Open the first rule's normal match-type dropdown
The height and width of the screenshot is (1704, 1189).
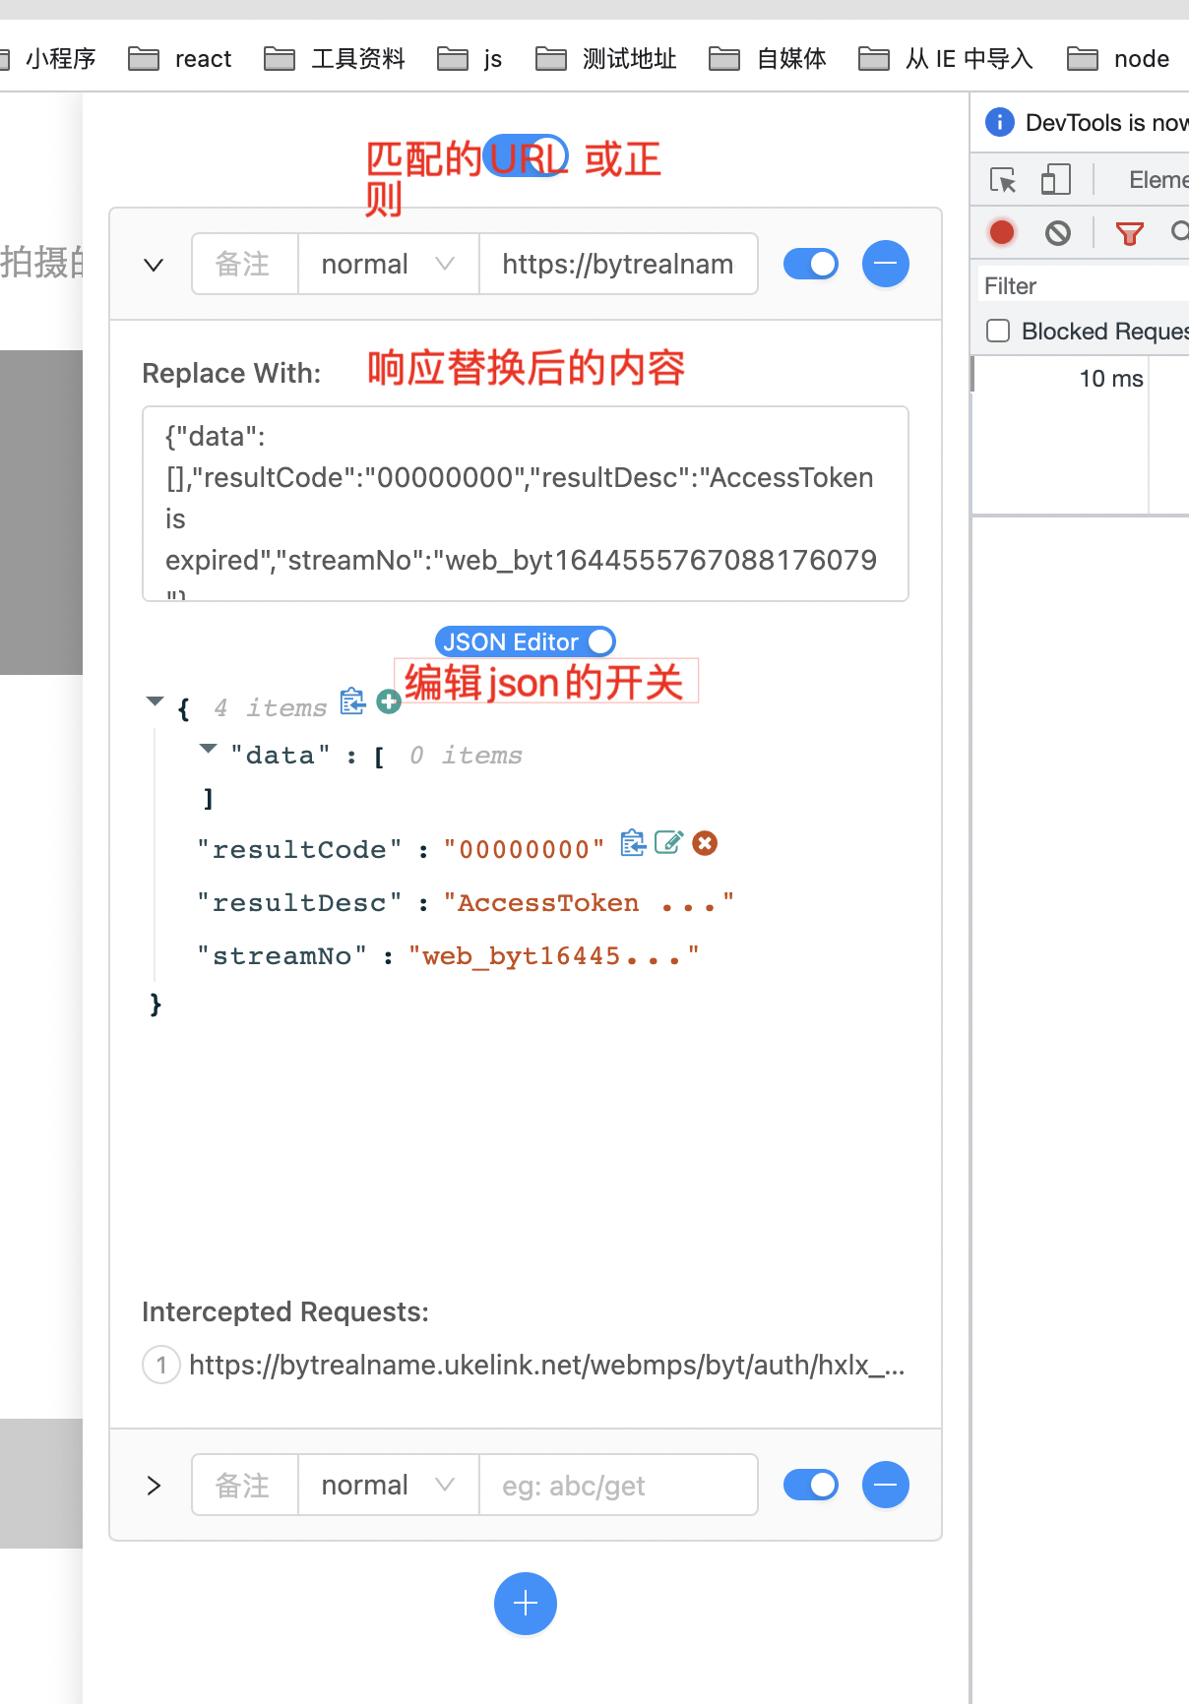[388, 264]
